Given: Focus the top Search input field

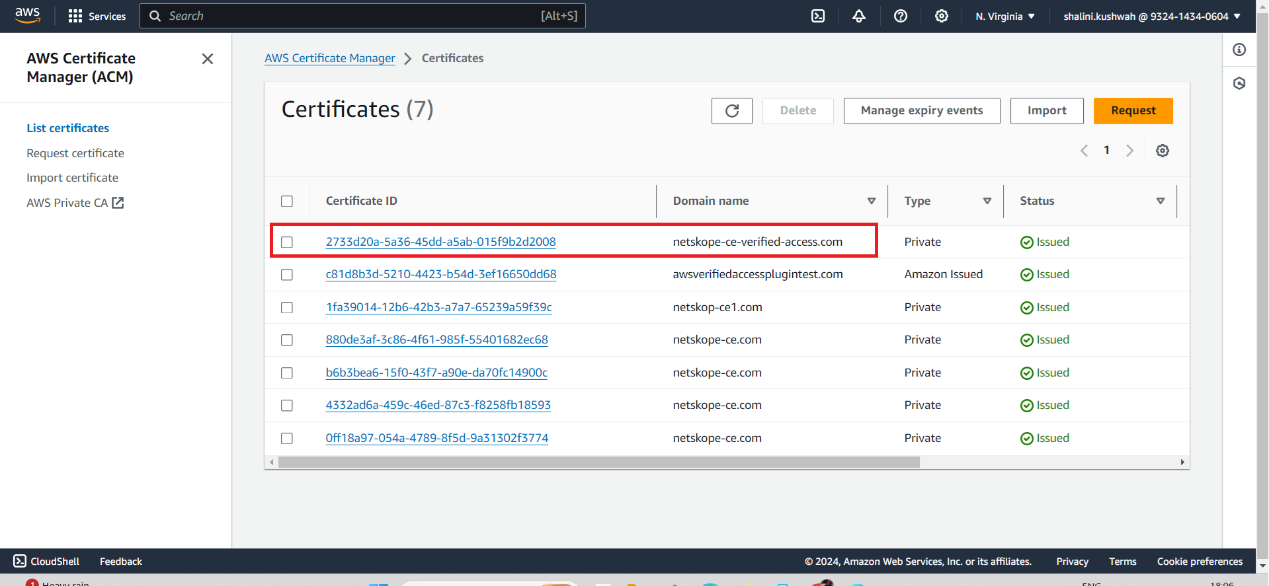Looking at the screenshot, I should (362, 16).
